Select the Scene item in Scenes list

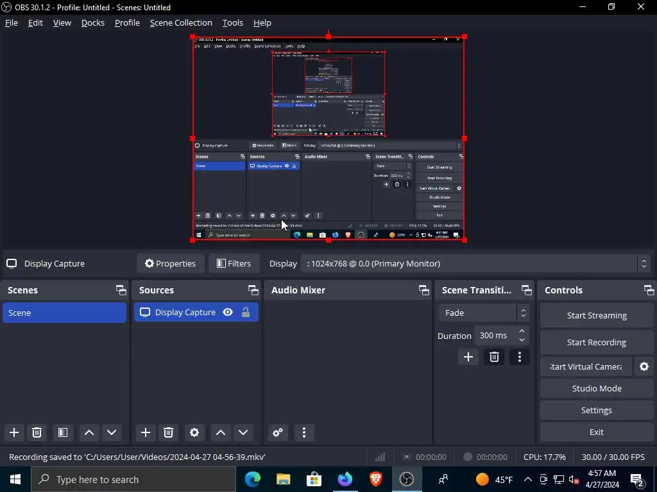(x=65, y=313)
